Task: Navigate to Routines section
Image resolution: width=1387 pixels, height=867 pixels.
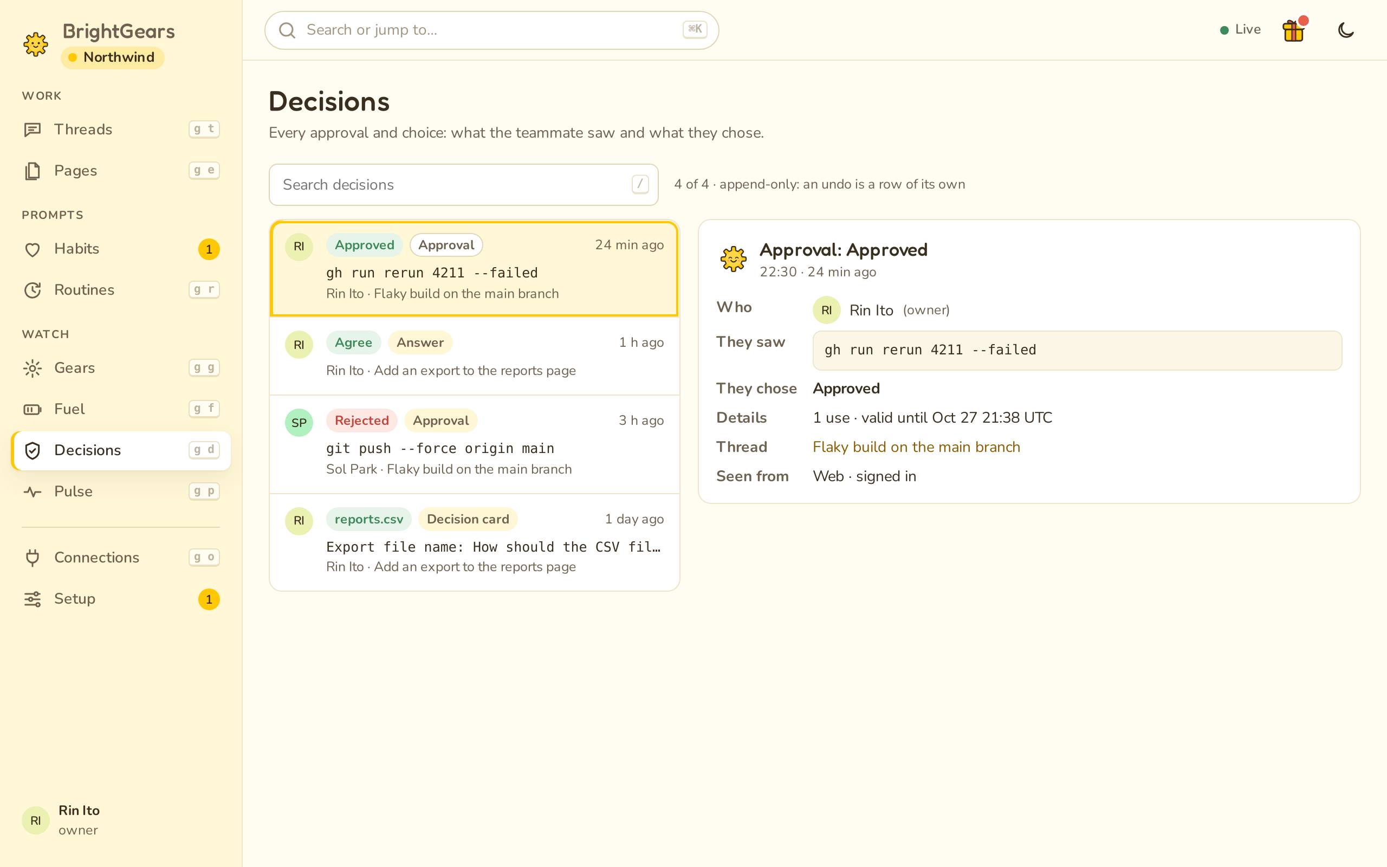Action: click(121, 290)
